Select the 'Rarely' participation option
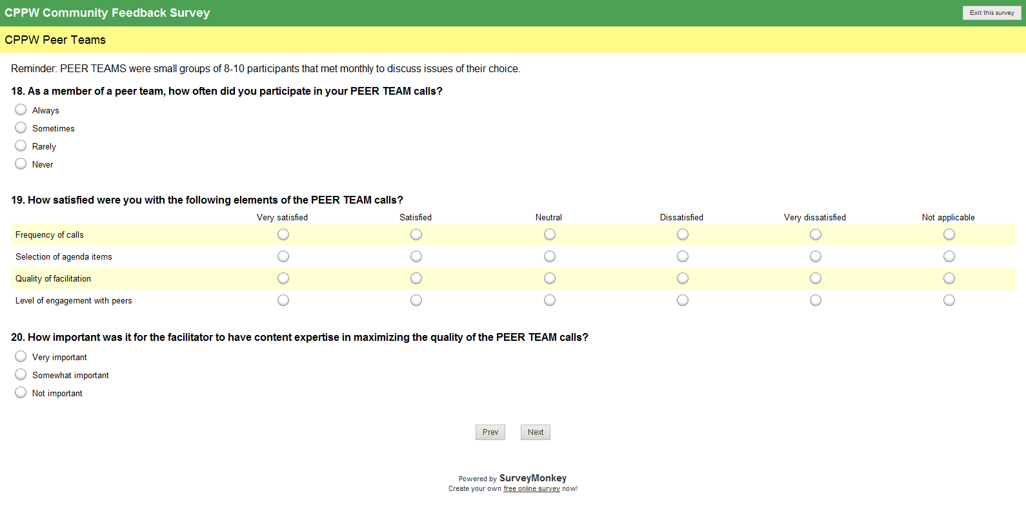The width and height of the screenshot is (1026, 509). click(21, 146)
